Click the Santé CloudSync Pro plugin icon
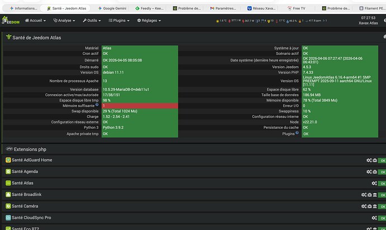Image resolution: width=386 pixels, height=230 pixels. pos(8,218)
